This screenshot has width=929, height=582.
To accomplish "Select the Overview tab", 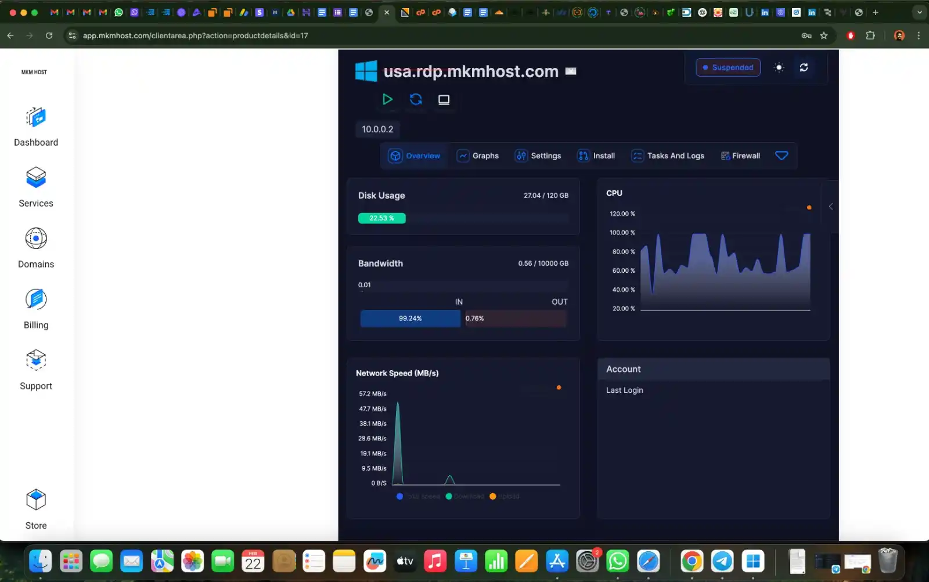I will [415, 156].
